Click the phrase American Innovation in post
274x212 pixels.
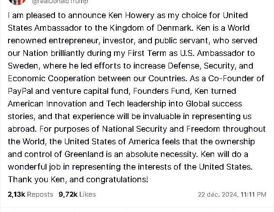pyautogui.click(x=47, y=104)
